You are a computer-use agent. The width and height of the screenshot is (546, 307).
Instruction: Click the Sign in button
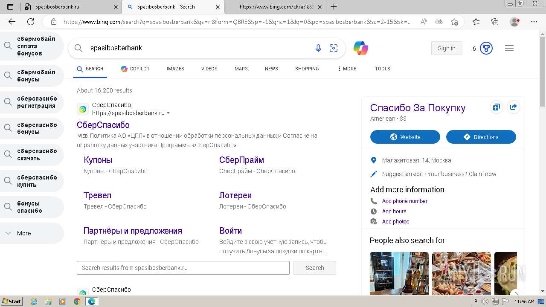click(447, 48)
